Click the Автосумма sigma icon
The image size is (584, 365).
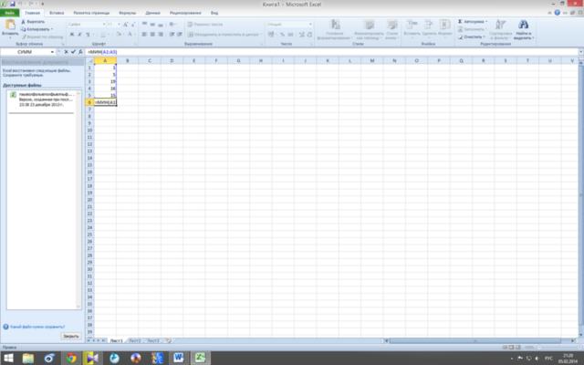(460, 22)
